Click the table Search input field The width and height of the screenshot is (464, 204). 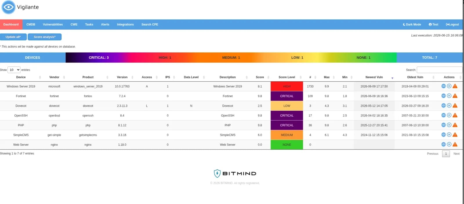coord(439,70)
